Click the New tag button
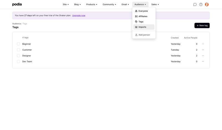Image resolution: width=222 pixels, height=130 pixels. click(202, 25)
